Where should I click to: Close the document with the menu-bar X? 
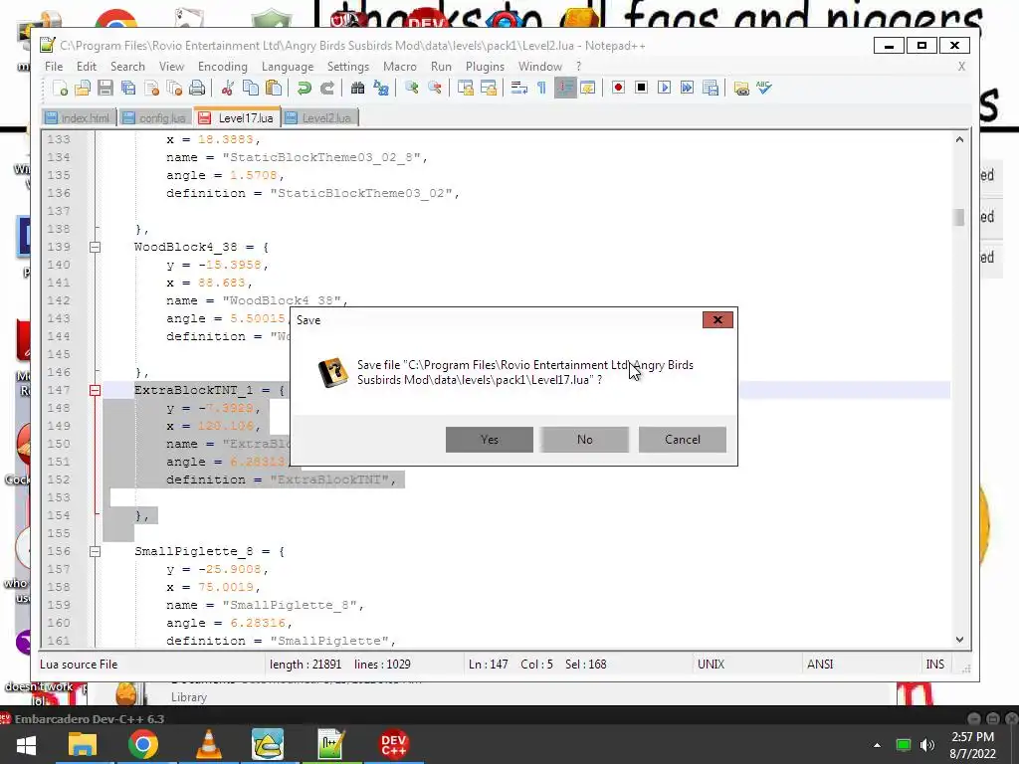point(961,67)
